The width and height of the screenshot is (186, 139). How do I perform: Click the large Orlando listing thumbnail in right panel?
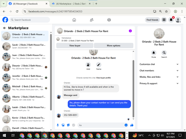(x=159, y=34)
